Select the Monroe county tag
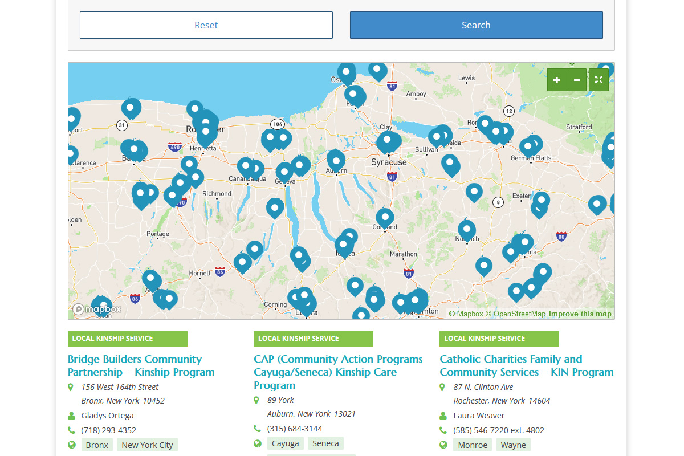The image size is (684, 456). tap(473, 445)
